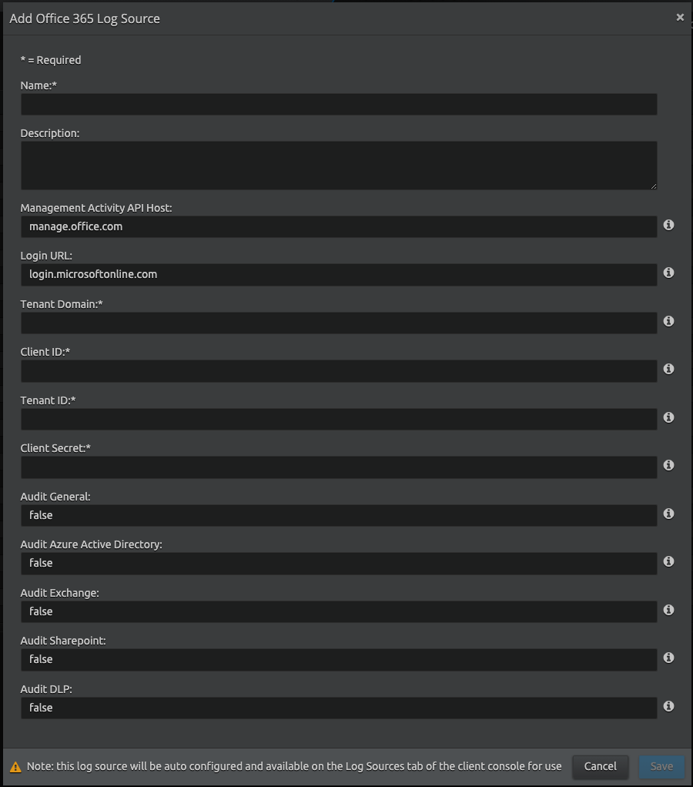The width and height of the screenshot is (693, 787).
Task: Click into the Description text area
Action: [x=339, y=165]
